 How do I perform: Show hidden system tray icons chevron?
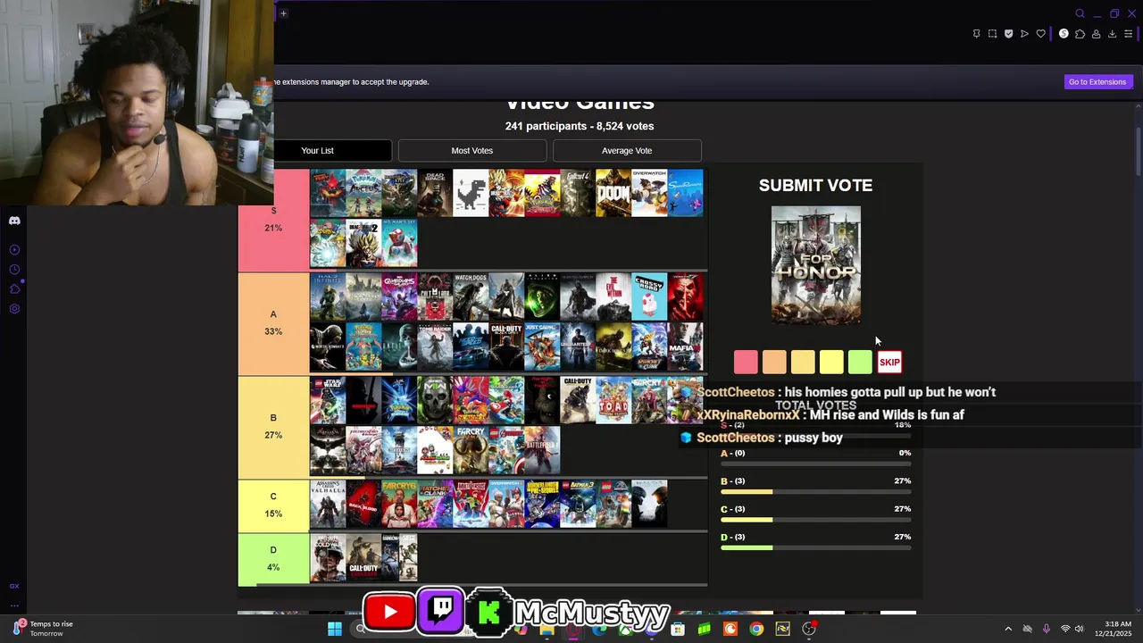click(x=1008, y=629)
